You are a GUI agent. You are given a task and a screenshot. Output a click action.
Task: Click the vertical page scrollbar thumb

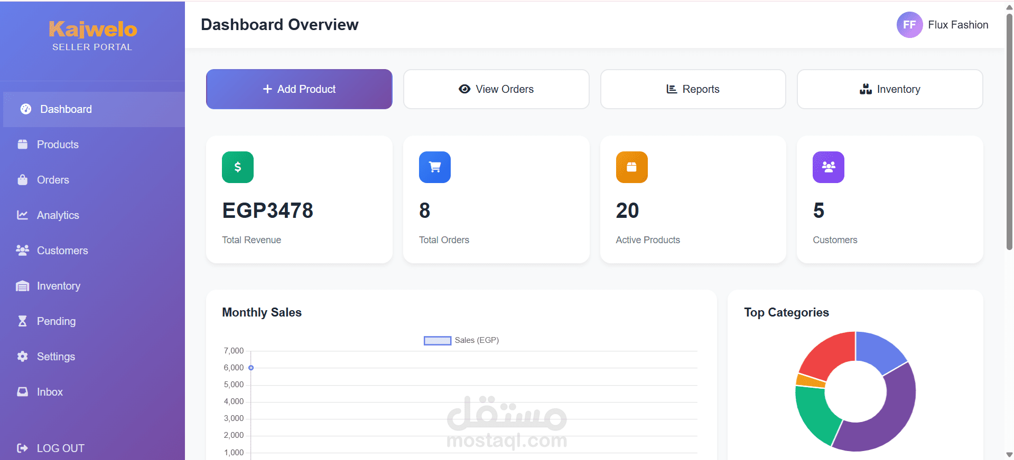(x=1009, y=131)
